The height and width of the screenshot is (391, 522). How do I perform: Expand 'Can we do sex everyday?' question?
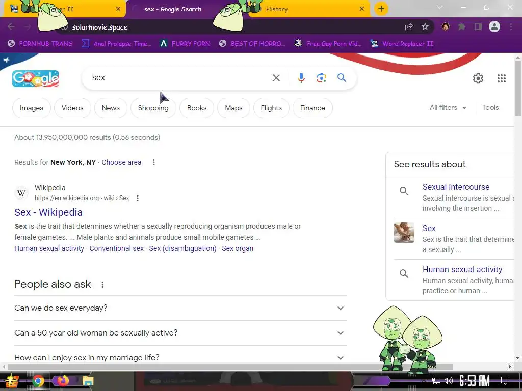click(x=180, y=308)
